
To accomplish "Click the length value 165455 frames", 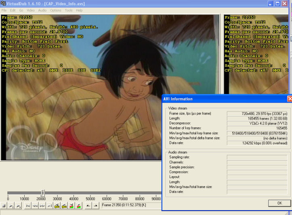I will point(257,118).
